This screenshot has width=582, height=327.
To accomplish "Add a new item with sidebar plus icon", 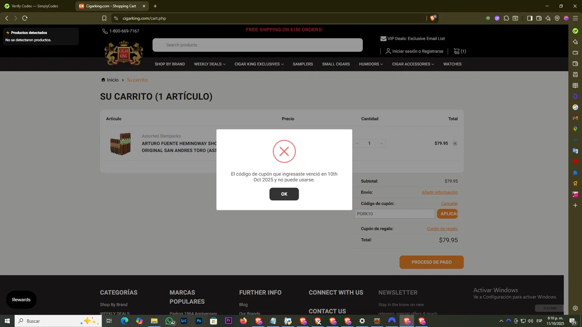I will click(x=575, y=205).
